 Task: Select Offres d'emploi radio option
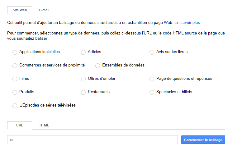83,79
